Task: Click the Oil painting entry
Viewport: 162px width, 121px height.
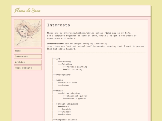Action: point(74,70)
